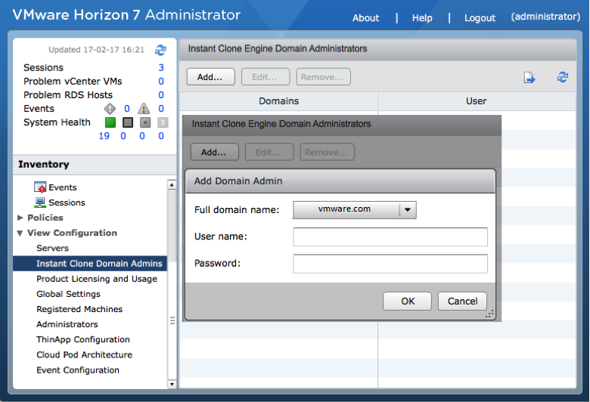Click the top Edit... button
The image size is (590, 402).
265,77
